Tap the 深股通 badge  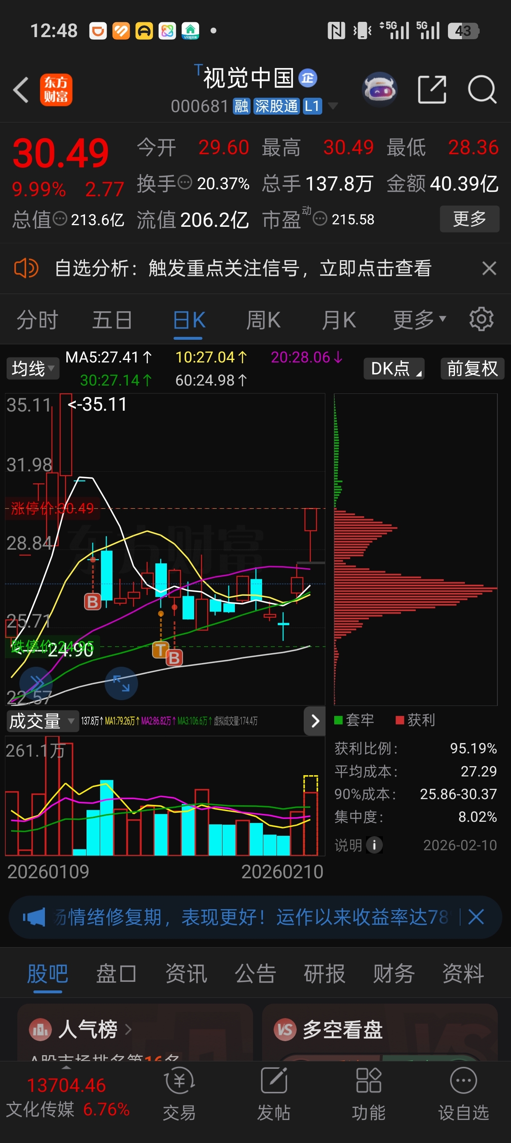tap(277, 106)
